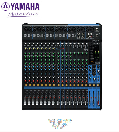Click the product number 100044406506 line
The height and width of the screenshot is (132, 119).
[60, 122]
